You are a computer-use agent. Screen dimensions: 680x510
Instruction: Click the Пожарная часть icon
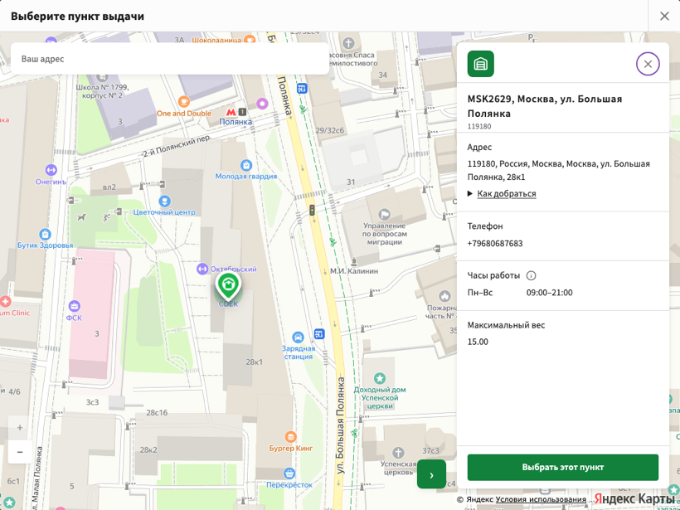click(x=444, y=296)
